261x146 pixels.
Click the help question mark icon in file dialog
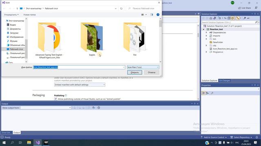[158, 15]
